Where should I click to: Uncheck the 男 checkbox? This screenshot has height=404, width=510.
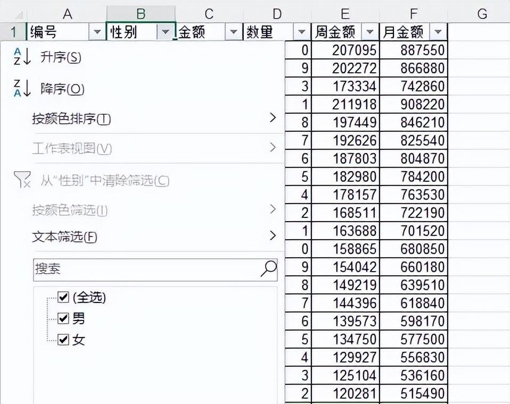[63, 318]
